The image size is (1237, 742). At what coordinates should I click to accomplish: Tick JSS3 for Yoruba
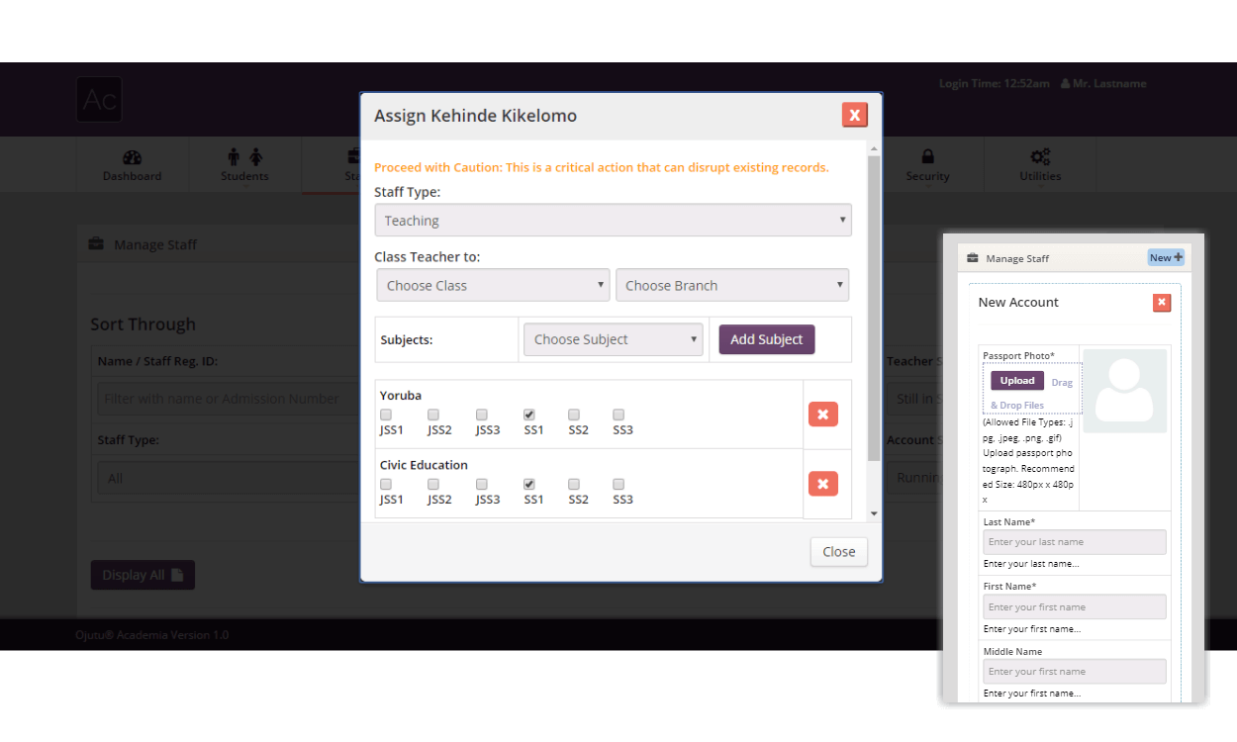(482, 415)
